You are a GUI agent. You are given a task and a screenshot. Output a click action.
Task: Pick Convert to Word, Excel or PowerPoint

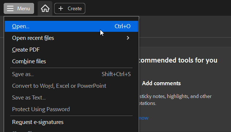point(71,86)
